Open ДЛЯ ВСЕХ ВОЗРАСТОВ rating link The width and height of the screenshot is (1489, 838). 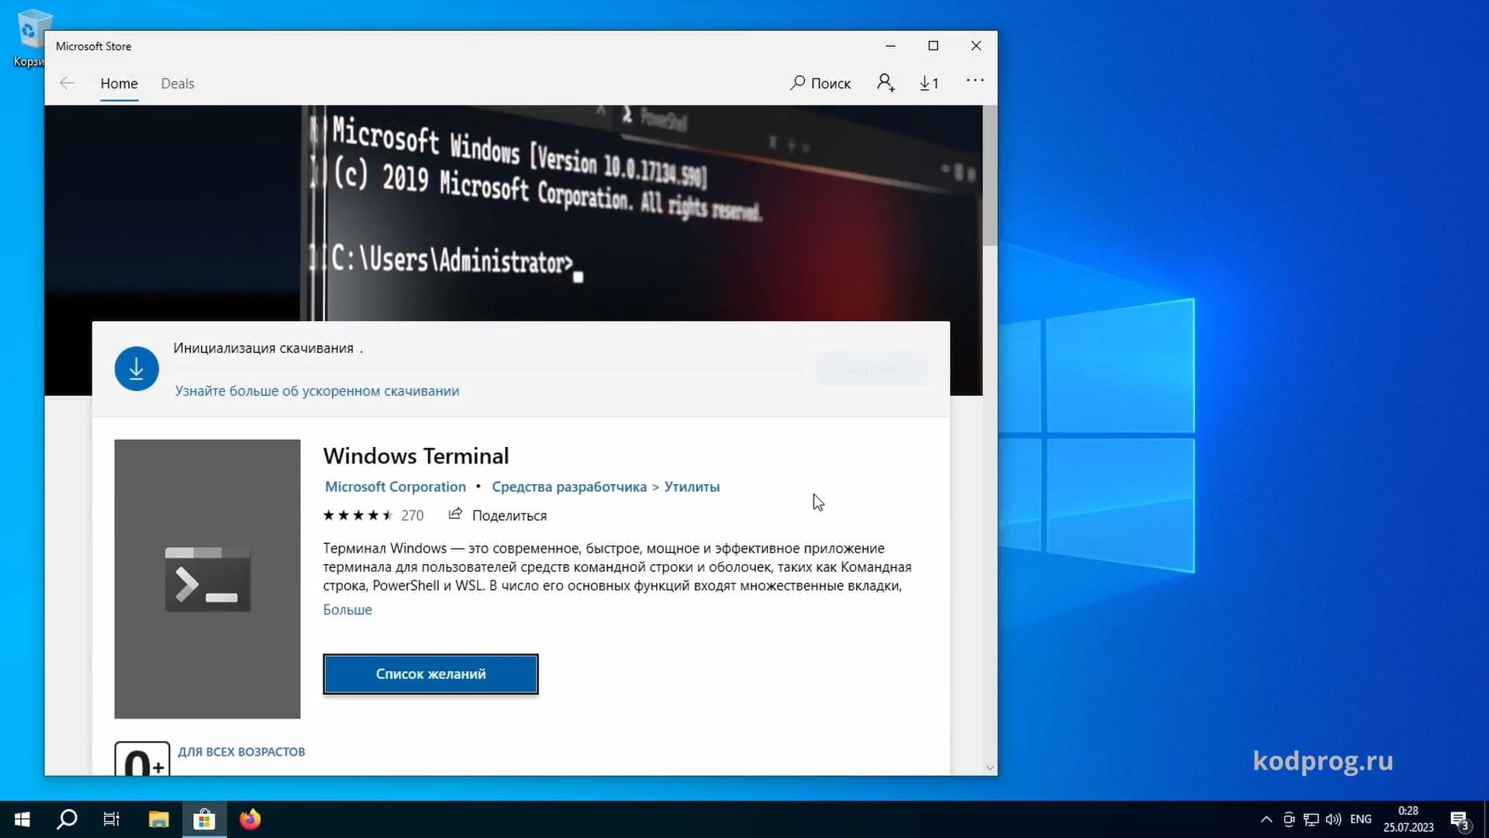[x=241, y=752]
